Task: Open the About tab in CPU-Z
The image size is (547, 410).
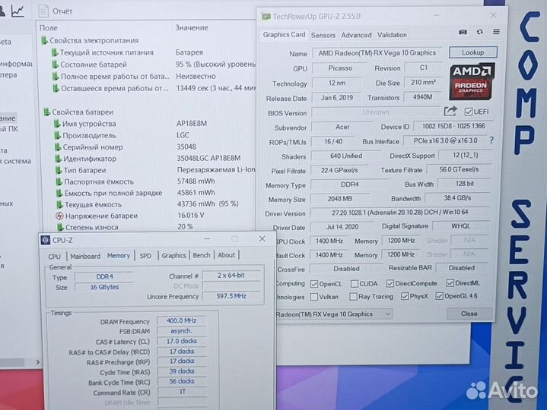Action: (x=227, y=255)
